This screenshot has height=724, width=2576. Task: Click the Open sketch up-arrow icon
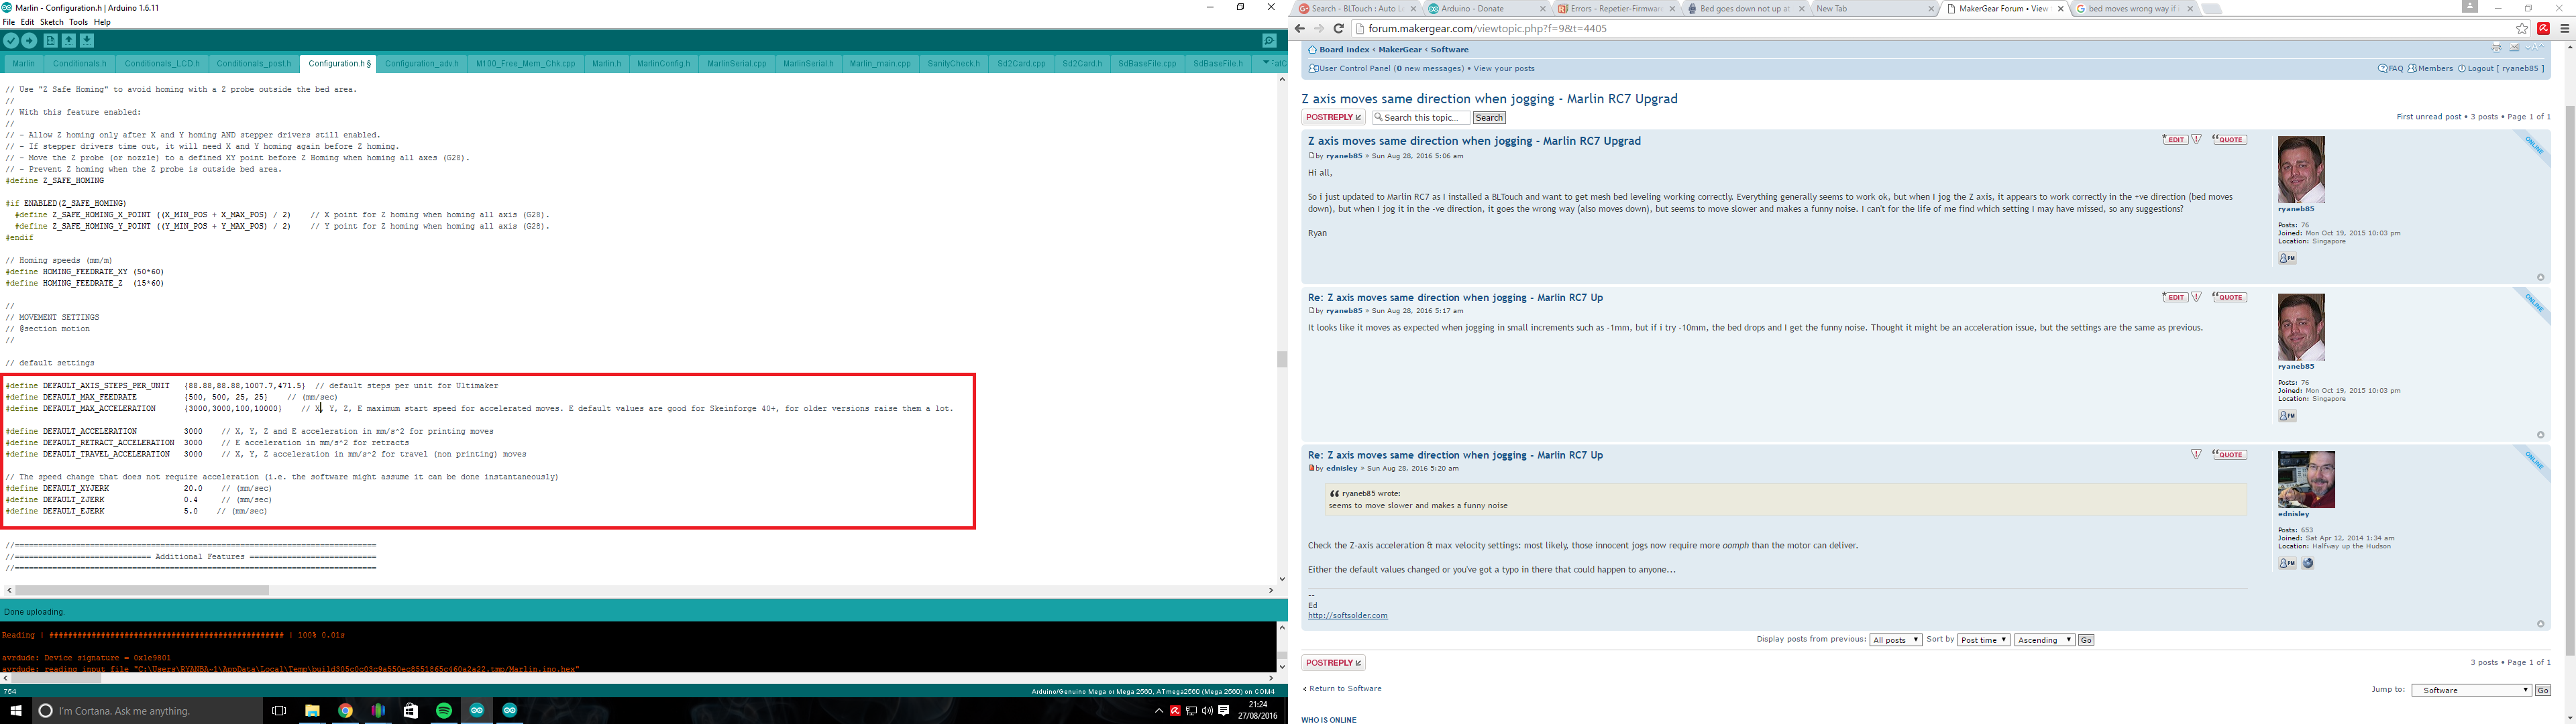[x=69, y=41]
